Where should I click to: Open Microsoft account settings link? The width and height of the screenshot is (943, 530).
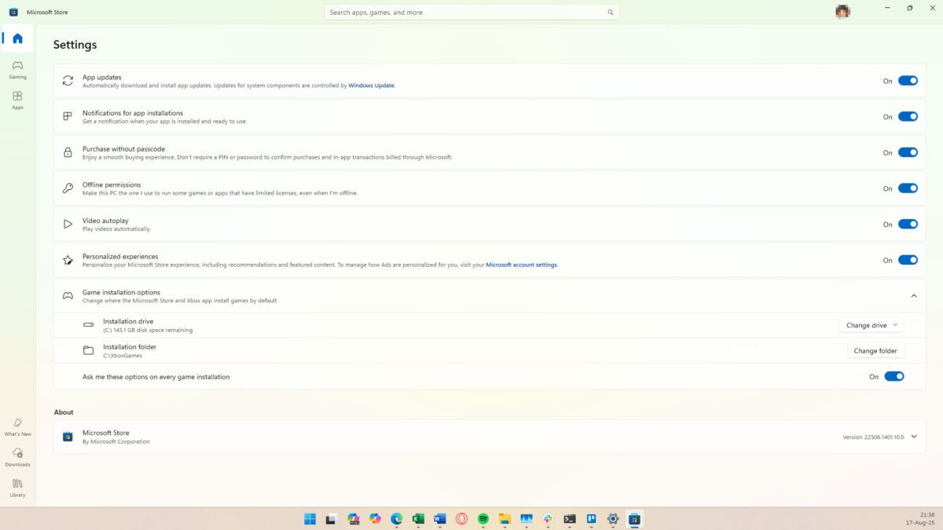point(521,265)
